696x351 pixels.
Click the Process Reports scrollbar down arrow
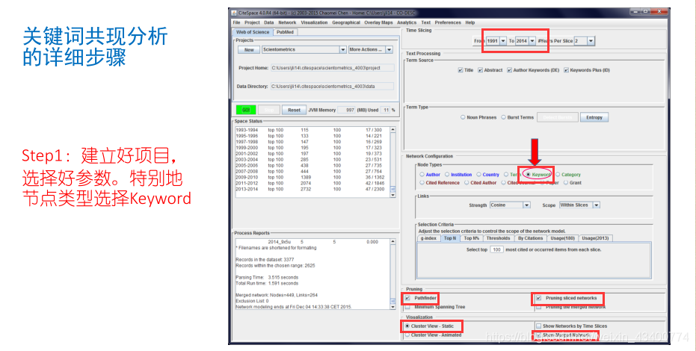tap(392, 307)
